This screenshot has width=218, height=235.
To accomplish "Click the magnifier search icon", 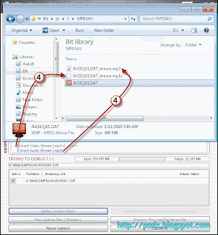I will pyautogui.click(x=210, y=19).
